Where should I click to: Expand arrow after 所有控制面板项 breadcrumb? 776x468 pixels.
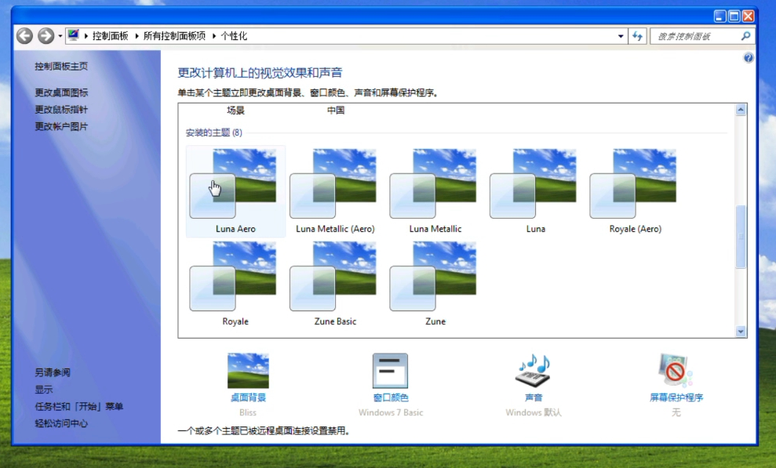click(213, 36)
